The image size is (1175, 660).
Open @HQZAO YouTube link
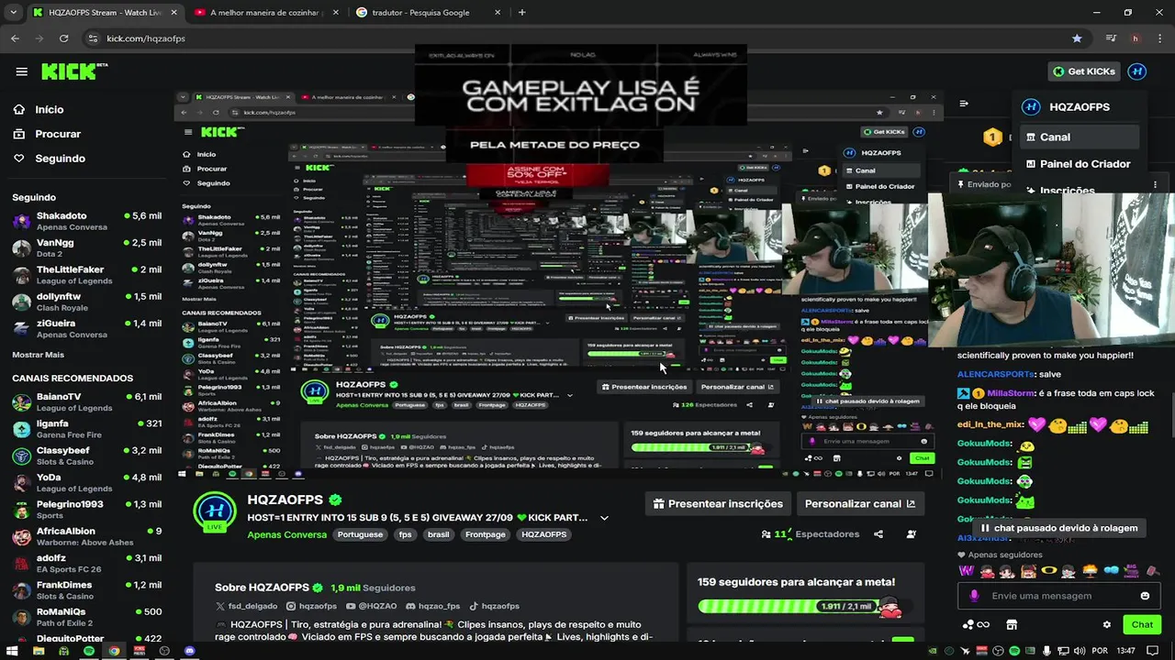(372, 606)
